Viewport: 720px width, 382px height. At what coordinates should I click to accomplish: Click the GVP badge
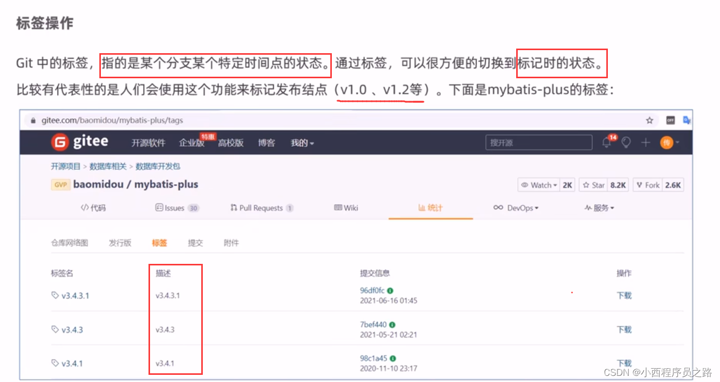60,185
